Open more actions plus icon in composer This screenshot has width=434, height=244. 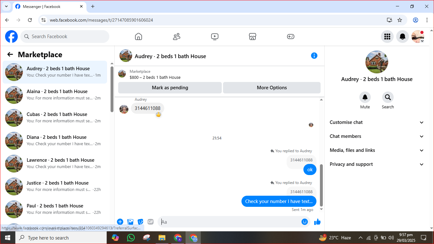pyautogui.click(x=120, y=222)
